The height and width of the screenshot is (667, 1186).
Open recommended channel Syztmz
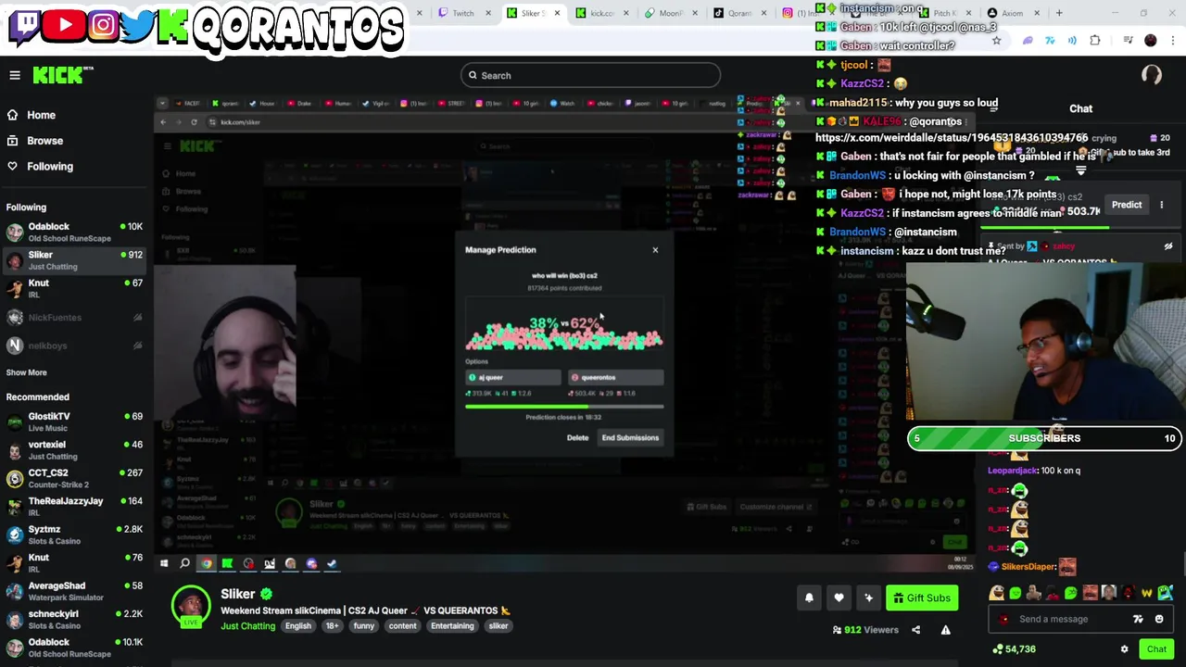[74, 535]
